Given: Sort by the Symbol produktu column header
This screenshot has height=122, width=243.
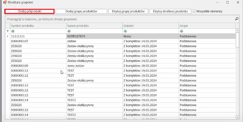Looking at the screenshot, I should pos(38,26).
